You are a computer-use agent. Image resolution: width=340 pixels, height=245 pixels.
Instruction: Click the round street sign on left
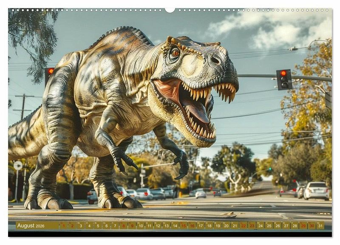[x=18, y=165]
